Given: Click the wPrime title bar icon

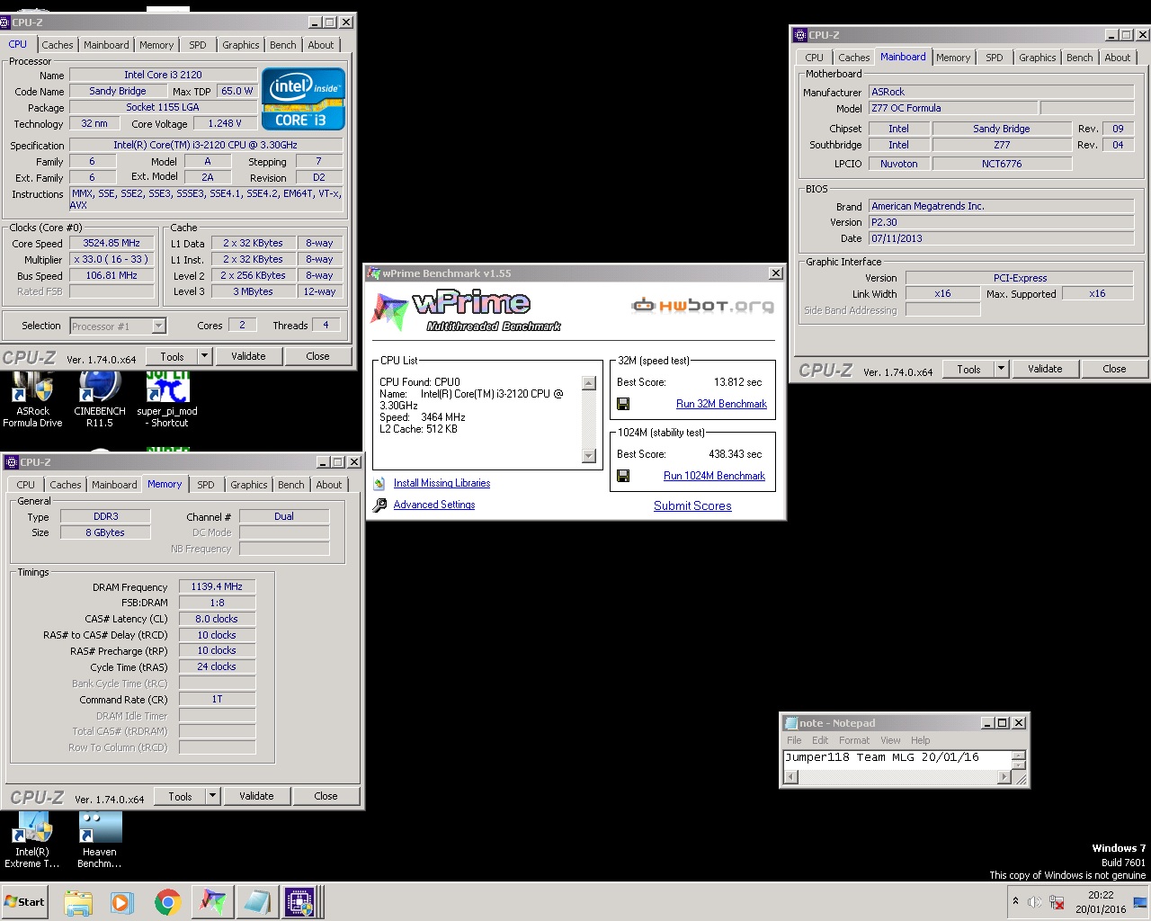Looking at the screenshot, I should click(375, 273).
